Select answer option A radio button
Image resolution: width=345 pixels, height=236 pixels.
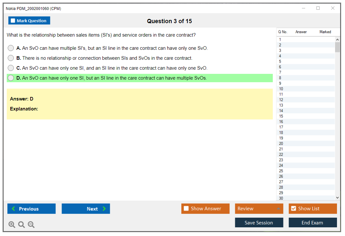(11, 48)
